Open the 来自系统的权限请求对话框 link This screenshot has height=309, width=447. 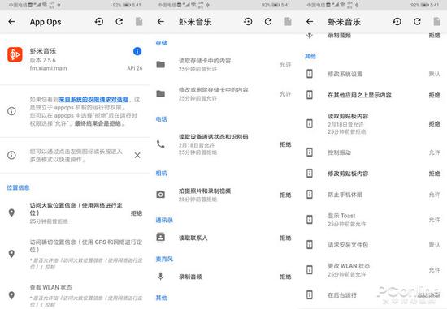coord(93,100)
